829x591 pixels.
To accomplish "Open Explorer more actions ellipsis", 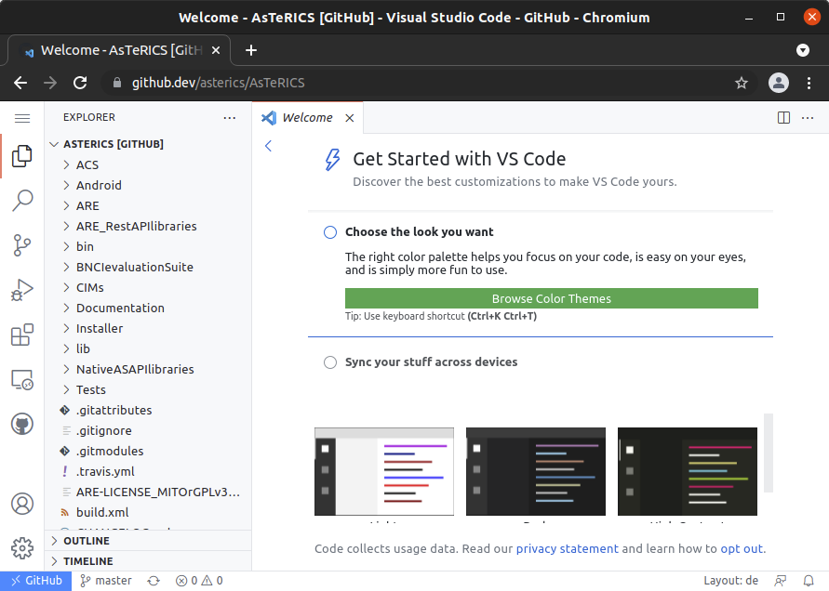I will click(x=230, y=118).
